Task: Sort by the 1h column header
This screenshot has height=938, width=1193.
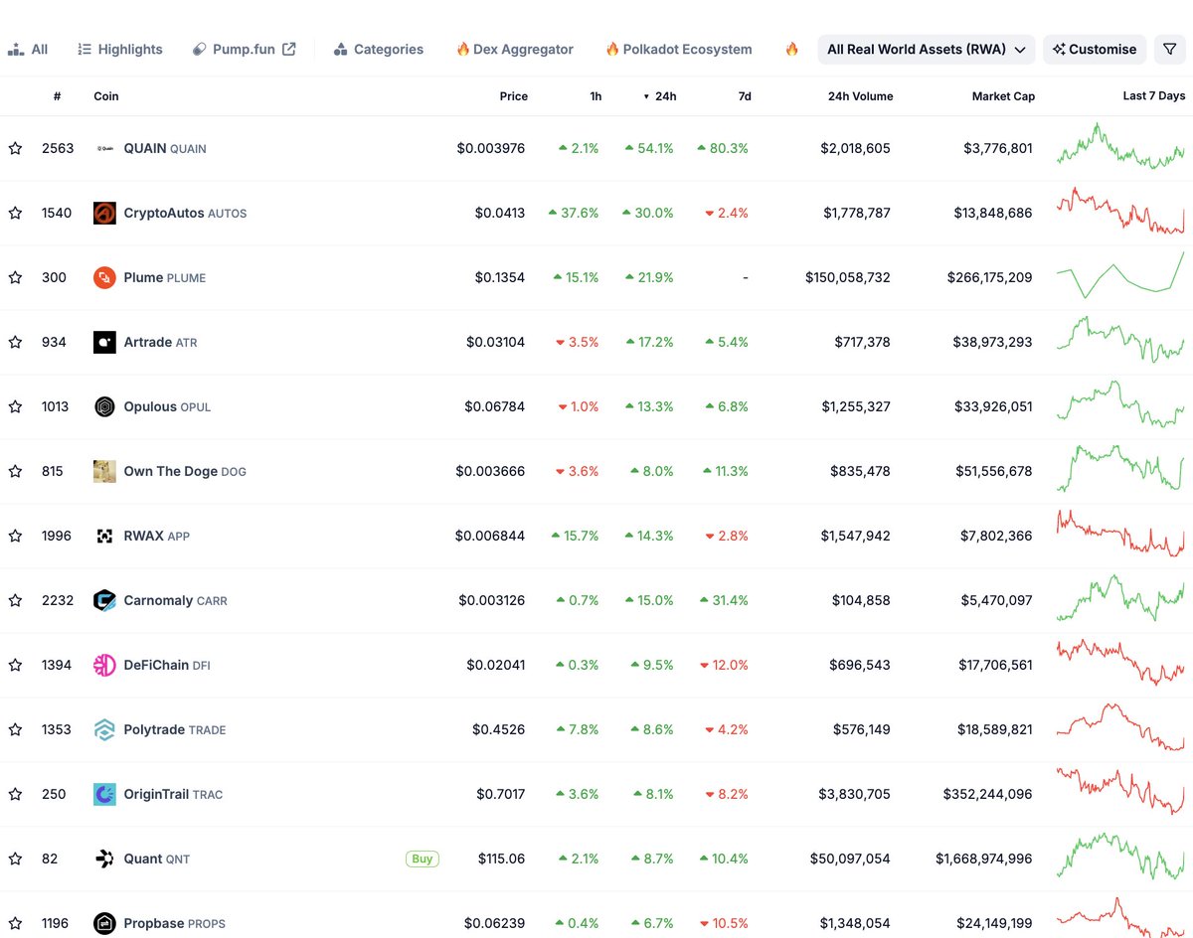Action: (596, 96)
